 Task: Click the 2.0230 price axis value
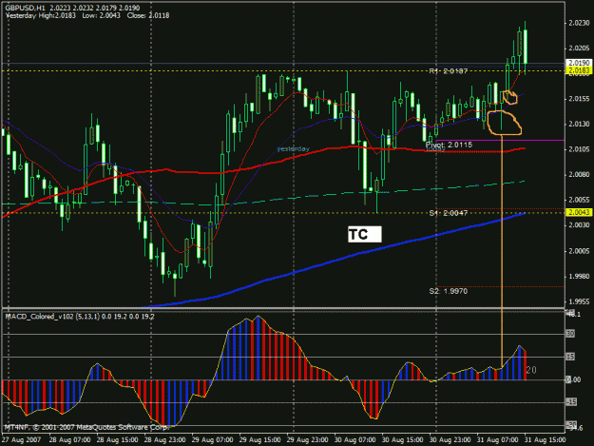(579, 23)
